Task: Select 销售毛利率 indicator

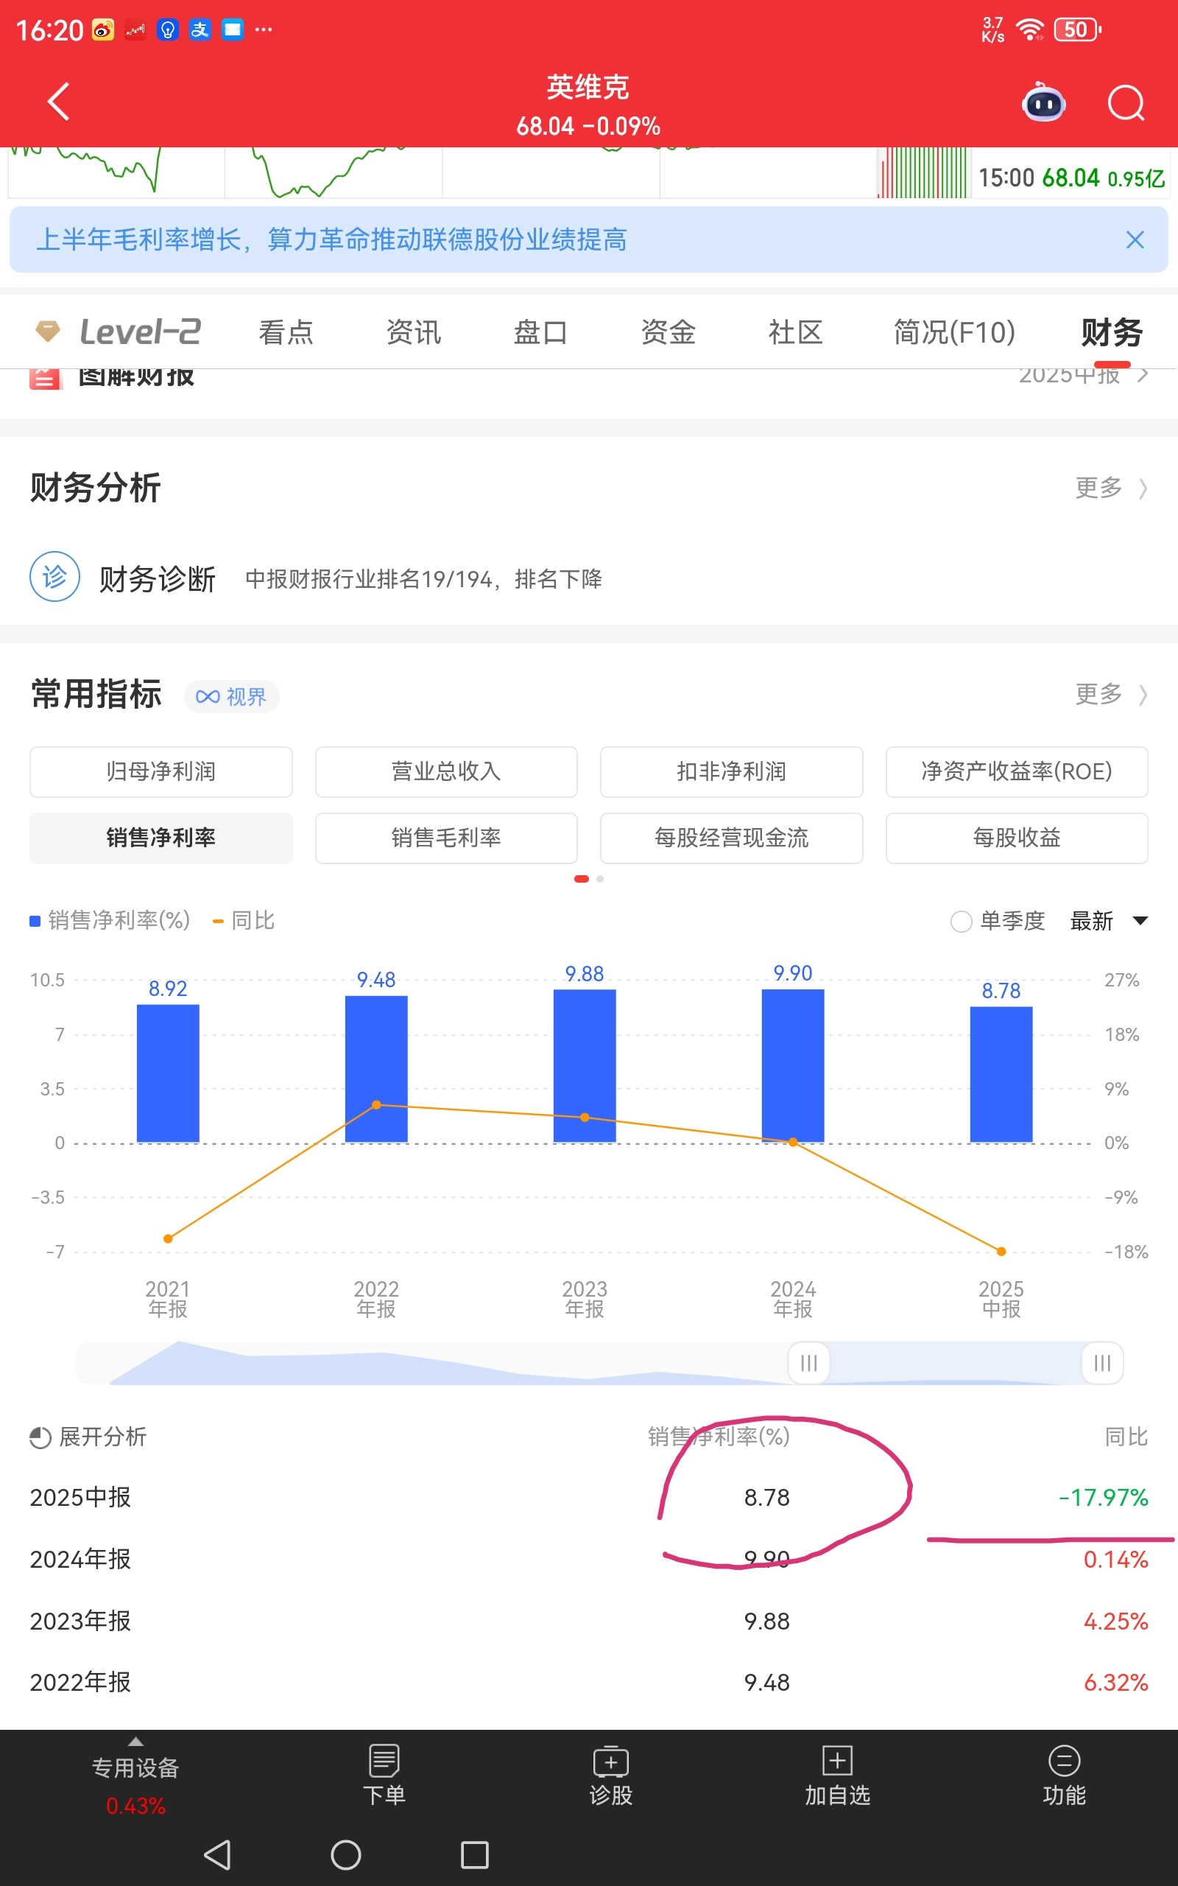Action: tap(446, 838)
